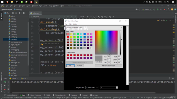Hide the Project tool window
Image resolution: width=177 pixels, height=99 pixels.
27,13
